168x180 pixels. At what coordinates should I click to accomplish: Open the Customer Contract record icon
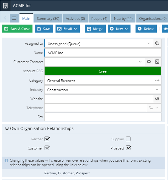coord(157,62)
